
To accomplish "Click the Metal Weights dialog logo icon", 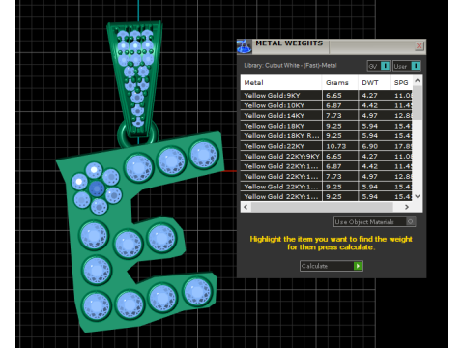I will pyautogui.click(x=245, y=46).
